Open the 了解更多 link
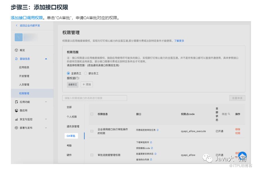 pos(179,41)
